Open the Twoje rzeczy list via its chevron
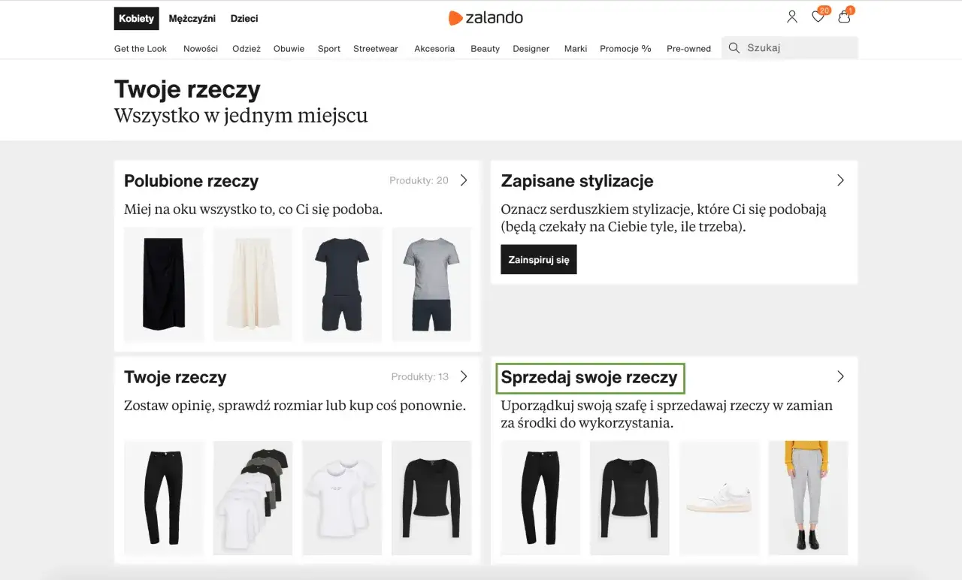 pyautogui.click(x=464, y=376)
